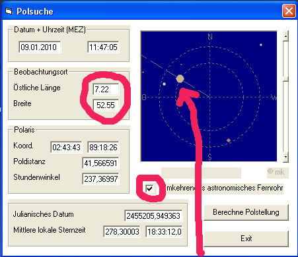Click the vertical slider thumb beside chart
298x257 pixels.
[285, 78]
